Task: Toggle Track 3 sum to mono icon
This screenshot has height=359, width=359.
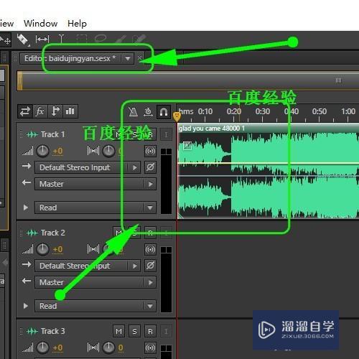Action: 150,348
